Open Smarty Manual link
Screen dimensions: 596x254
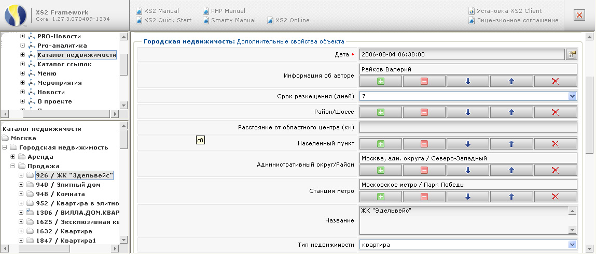tap(233, 20)
